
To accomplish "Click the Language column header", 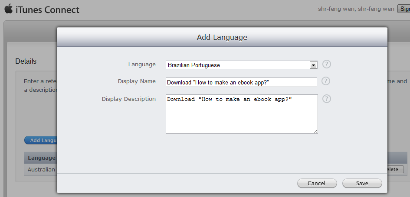I will (41, 158).
